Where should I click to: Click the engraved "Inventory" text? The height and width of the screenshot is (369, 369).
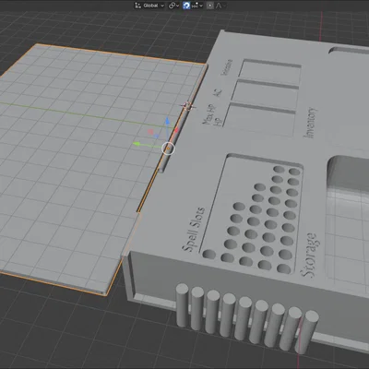tap(309, 123)
